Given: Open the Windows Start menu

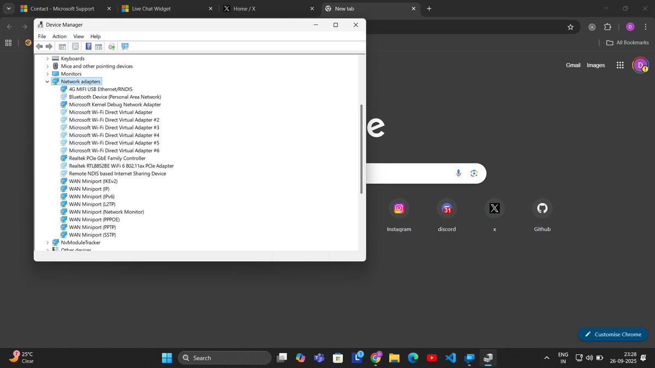Looking at the screenshot, I should pyautogui.click(x=166, y=358).
